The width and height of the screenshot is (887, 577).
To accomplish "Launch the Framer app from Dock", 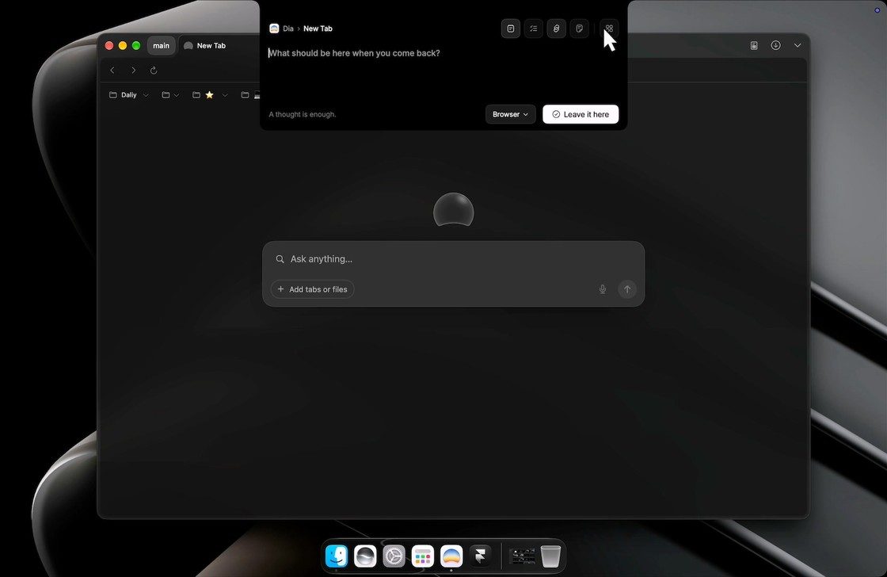I will click(x=480, y=556).
